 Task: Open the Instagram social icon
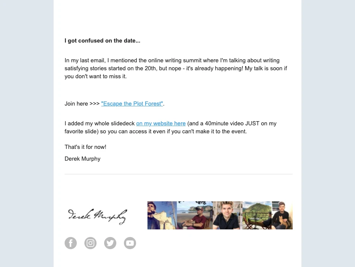click(x=90, y=243)
